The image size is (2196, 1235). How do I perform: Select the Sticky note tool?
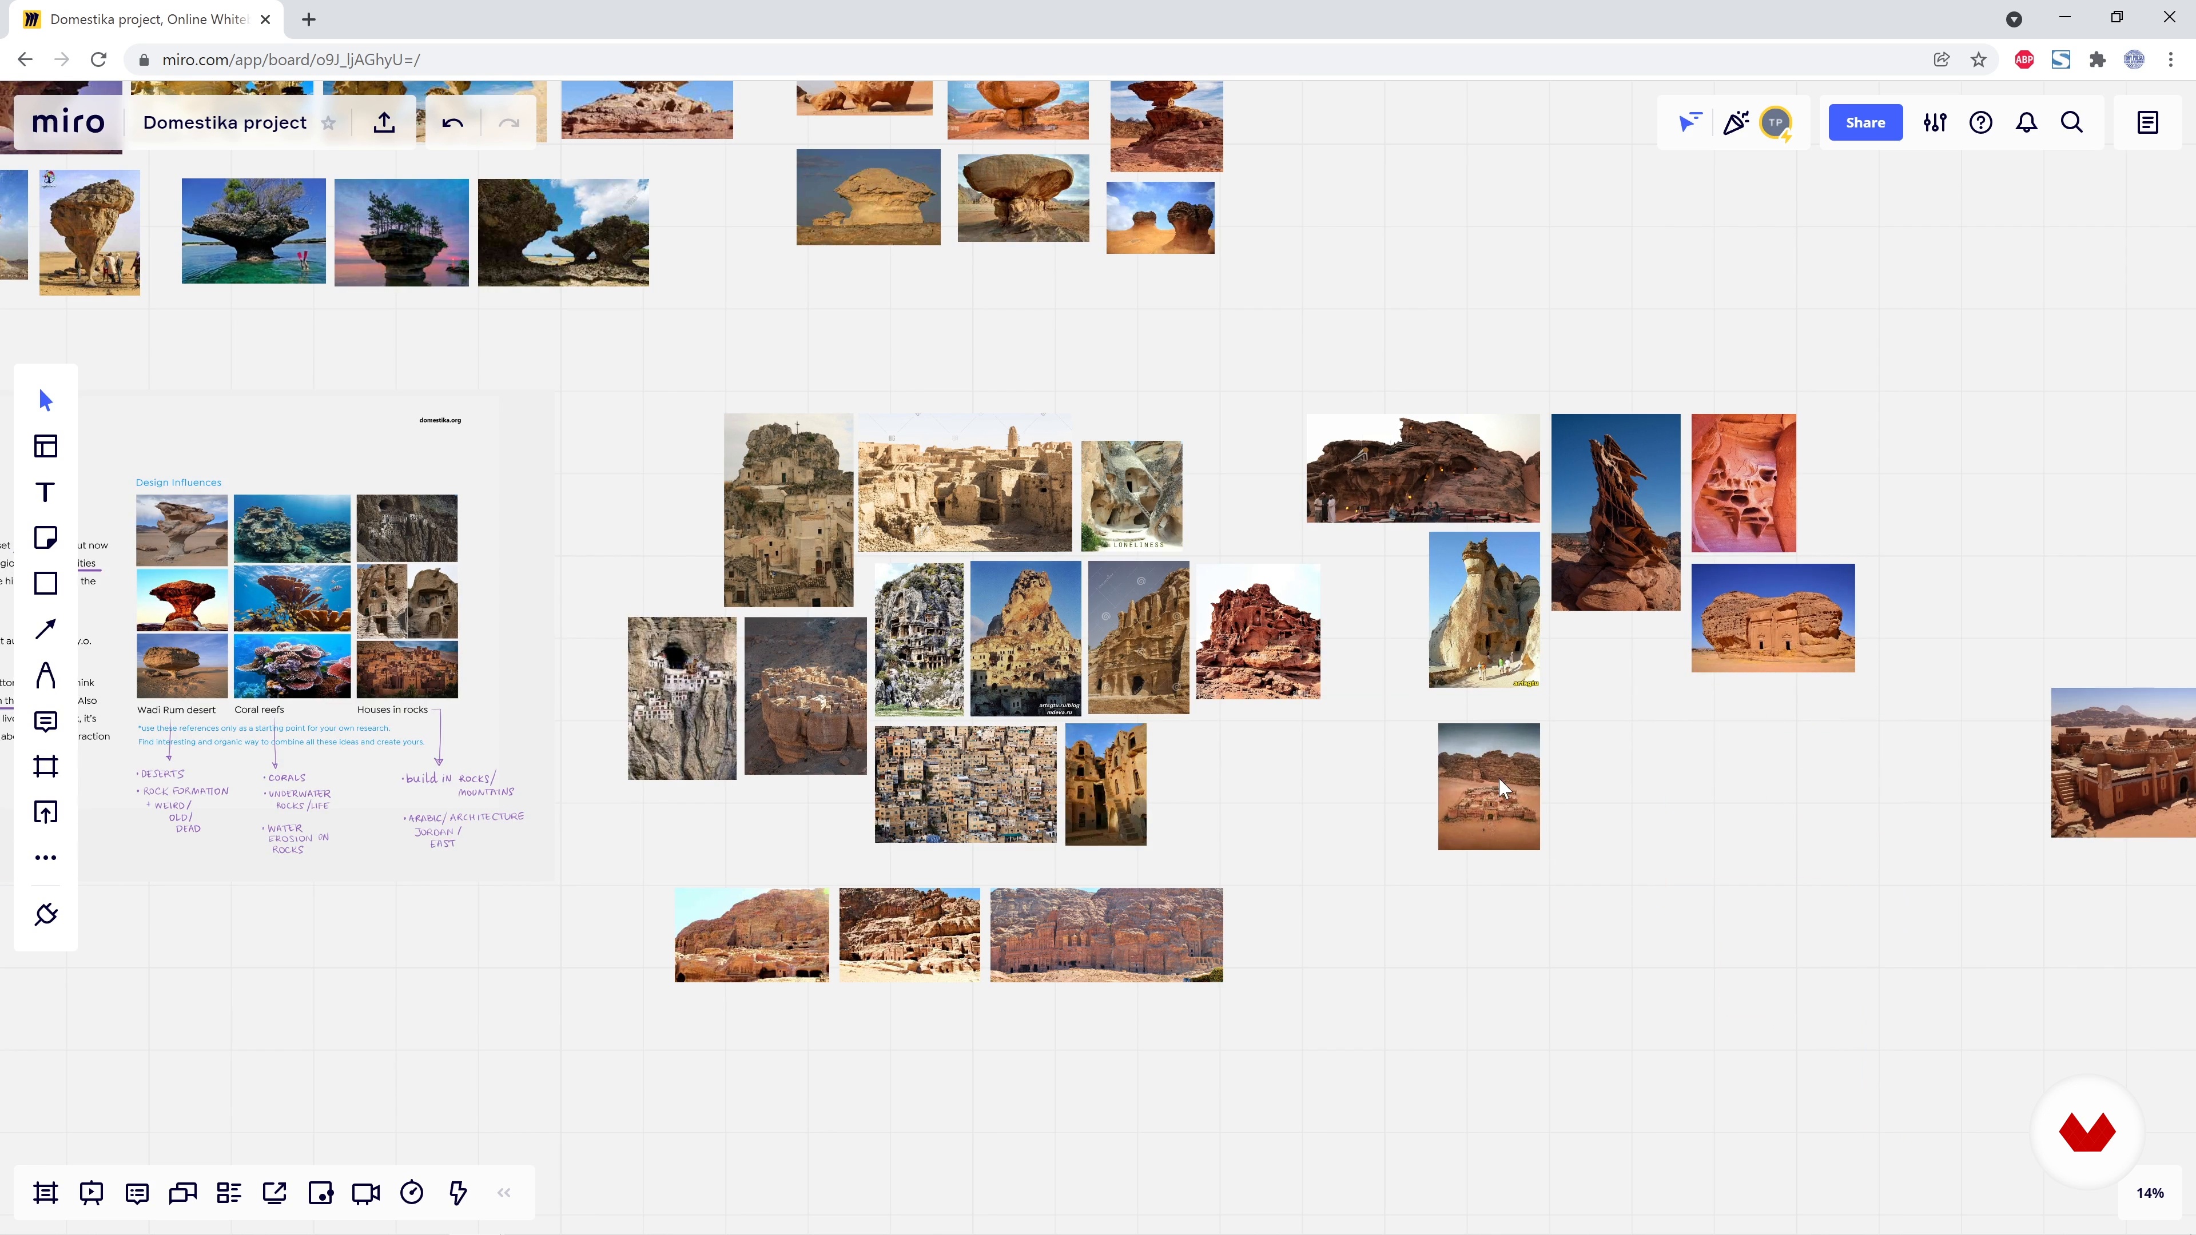point(46,538)
